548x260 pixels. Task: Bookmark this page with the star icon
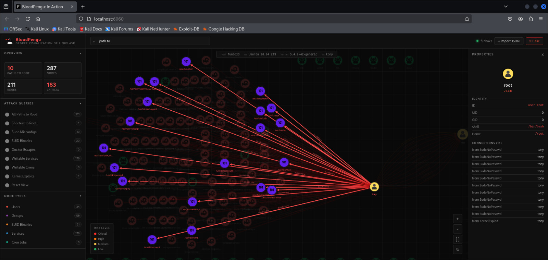[467, 19]
